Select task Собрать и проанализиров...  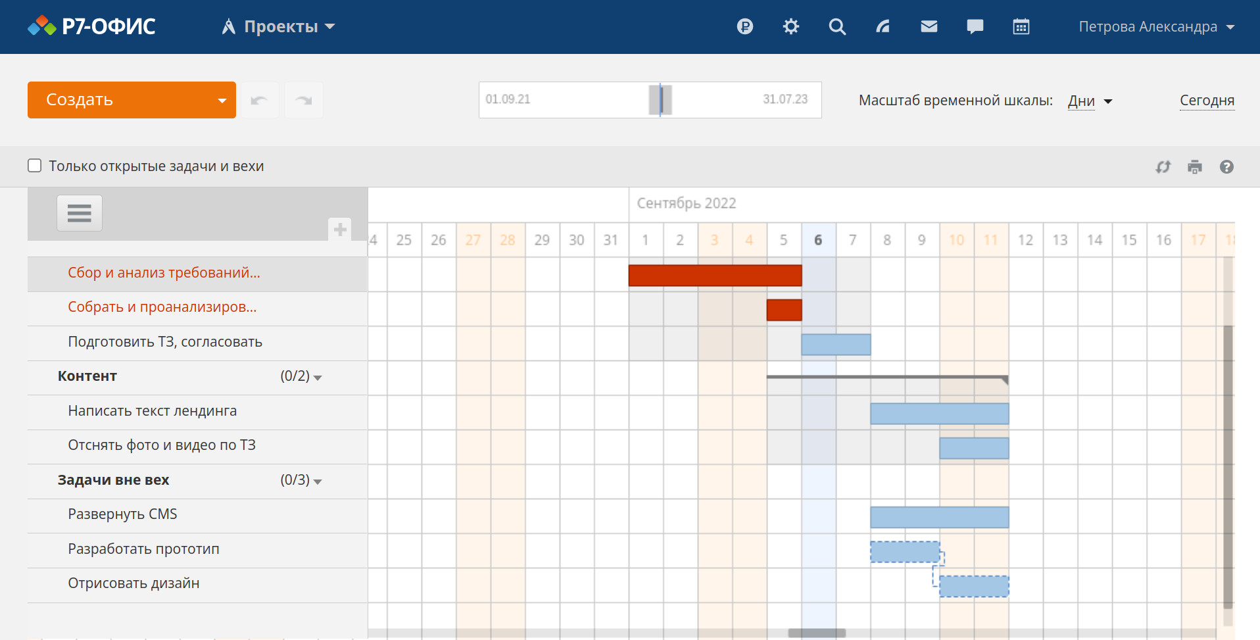162,307
